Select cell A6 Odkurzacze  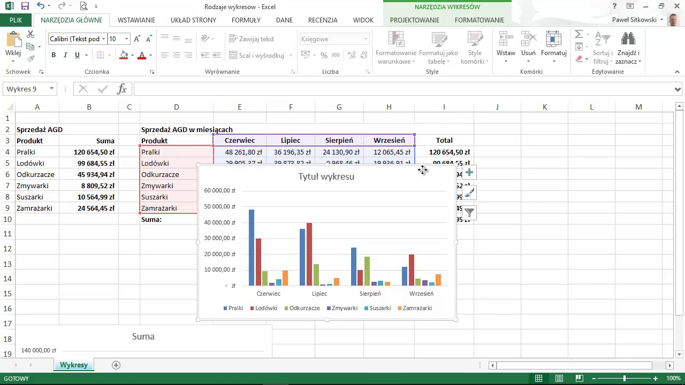[x=37, y=174]
